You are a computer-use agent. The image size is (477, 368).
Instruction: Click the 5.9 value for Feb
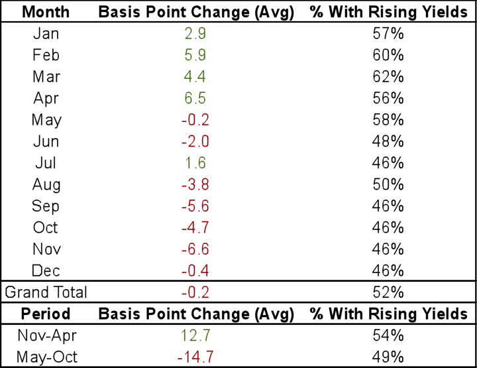tap(197, 55)
